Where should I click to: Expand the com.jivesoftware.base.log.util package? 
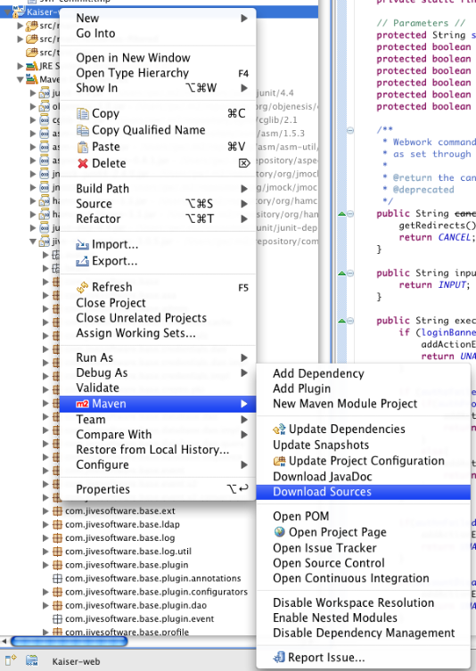coord(45,552)
